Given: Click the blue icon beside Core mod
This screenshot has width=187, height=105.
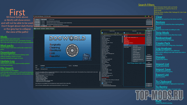Looking at the screenshot, I should [124, 36].
